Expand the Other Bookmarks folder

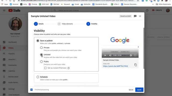(x=163, y=4)
